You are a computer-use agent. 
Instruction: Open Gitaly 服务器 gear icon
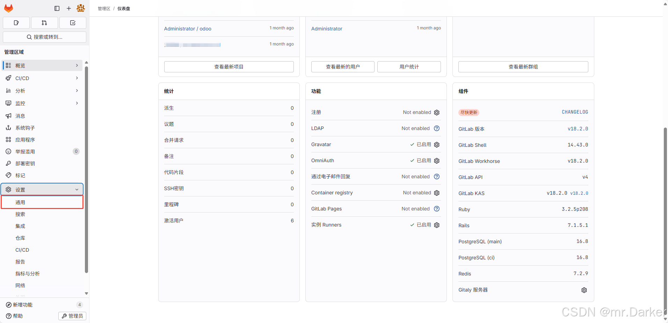coord(584,290)
